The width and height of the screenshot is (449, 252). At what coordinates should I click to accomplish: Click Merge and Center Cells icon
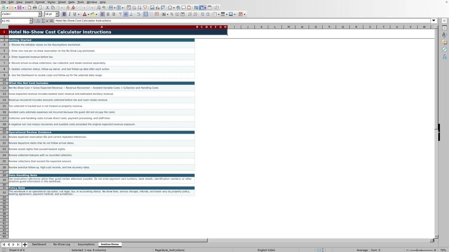(146, 14)
